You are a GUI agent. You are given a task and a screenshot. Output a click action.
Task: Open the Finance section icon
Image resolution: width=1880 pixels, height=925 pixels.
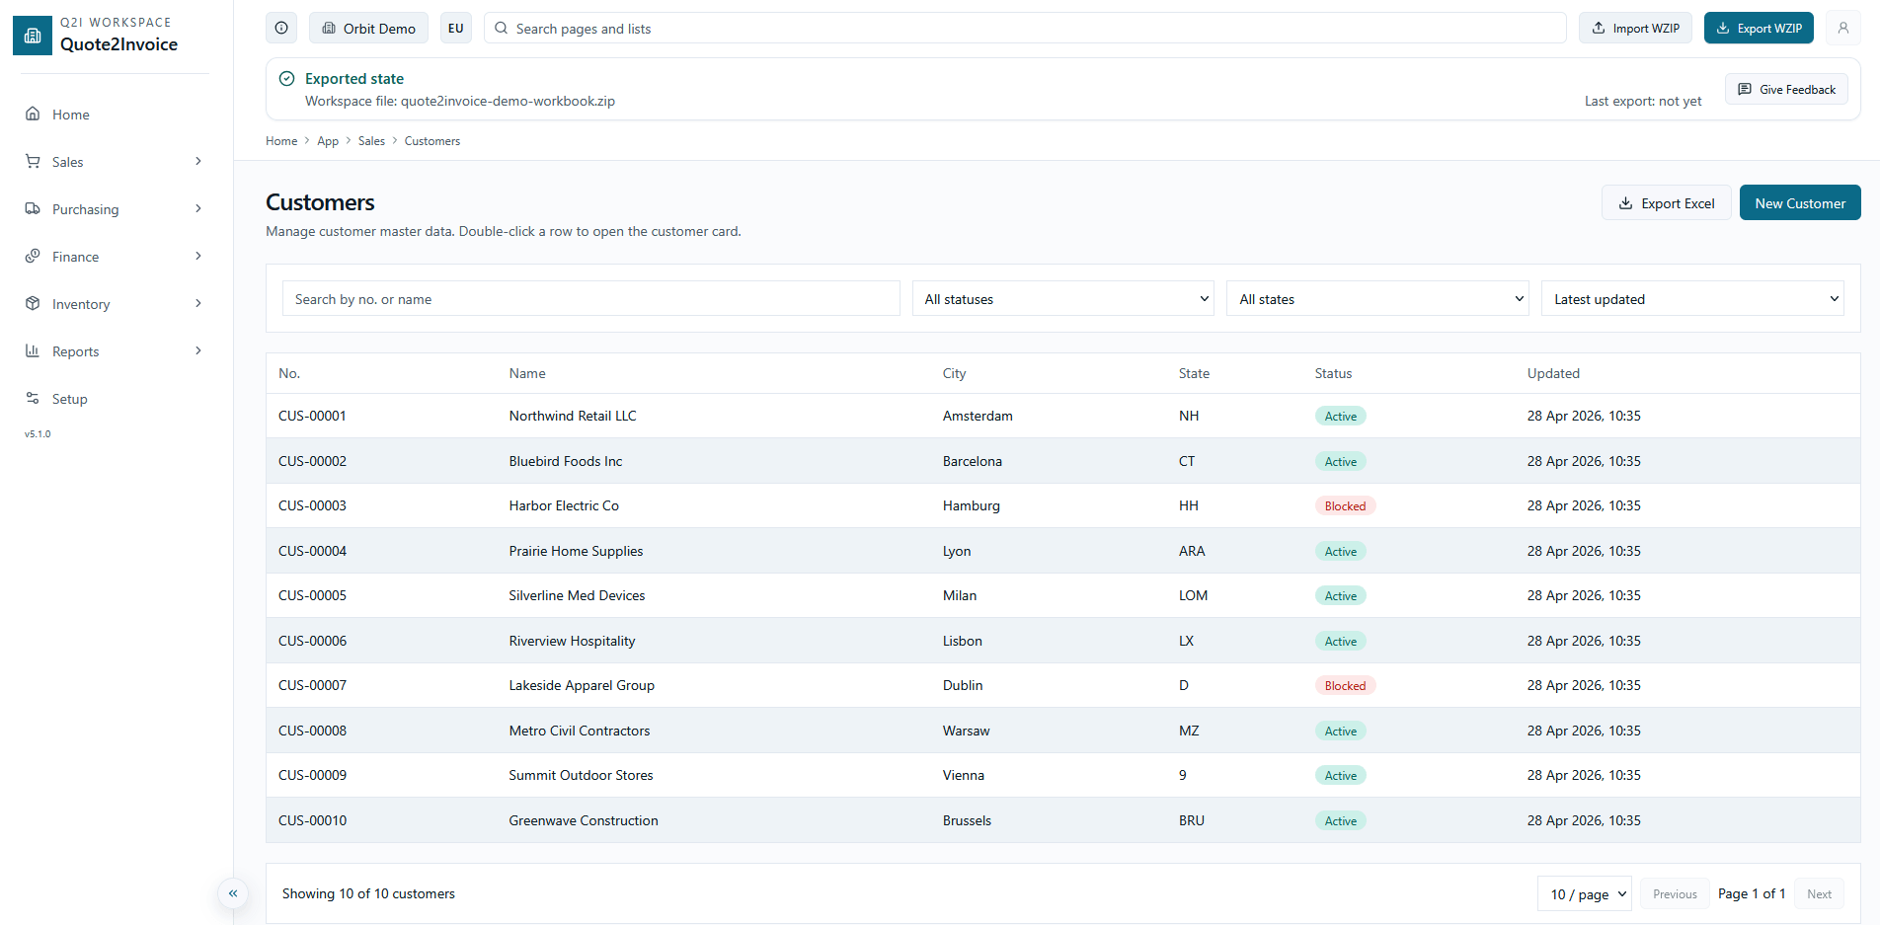coord(33,256)
